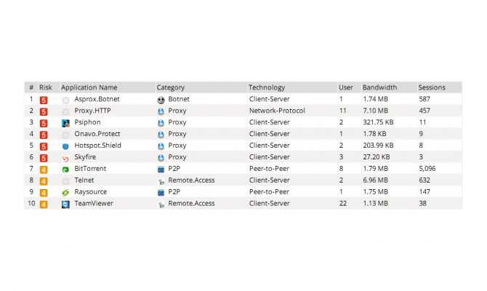Click the Botnet category skull icon
This screenshot has width=487, height=291.
[161, 99]
